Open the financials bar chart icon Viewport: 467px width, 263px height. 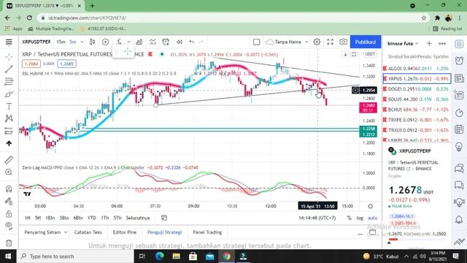[x=139, y=42]
